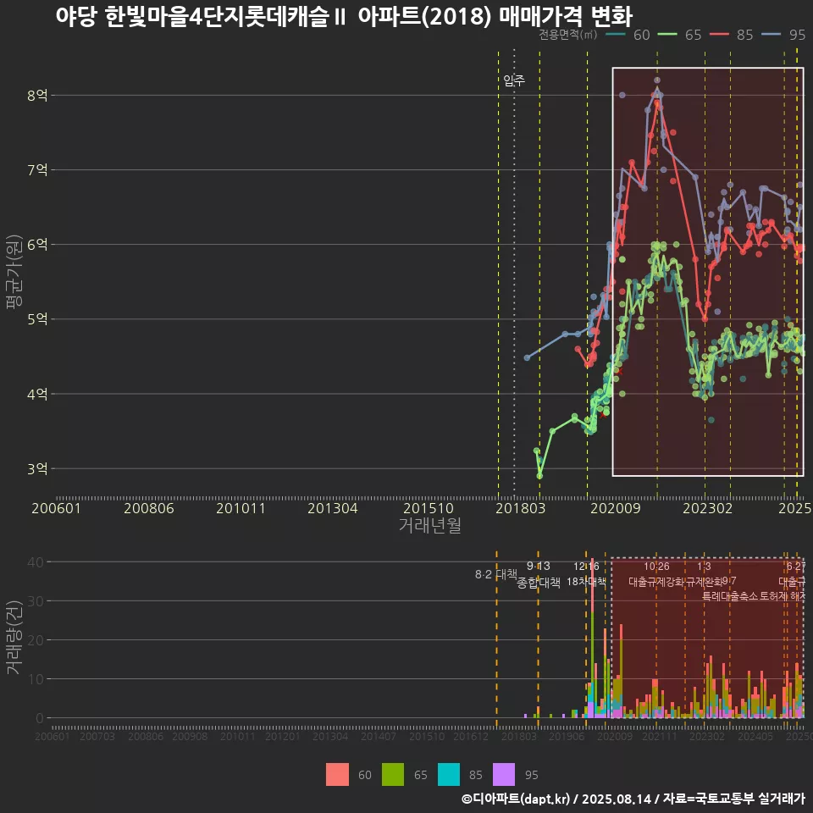Viewport: 813px width, 813px height.
Task: Click the 특례대출축소 annotation text
Action: point(730,596)
